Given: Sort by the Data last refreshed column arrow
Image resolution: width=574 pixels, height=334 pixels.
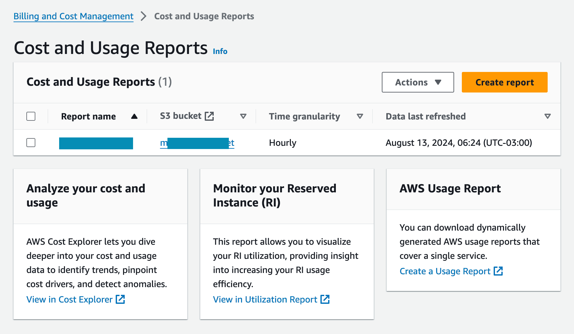Looking at the screenshot, I should (x=548, y=116).
